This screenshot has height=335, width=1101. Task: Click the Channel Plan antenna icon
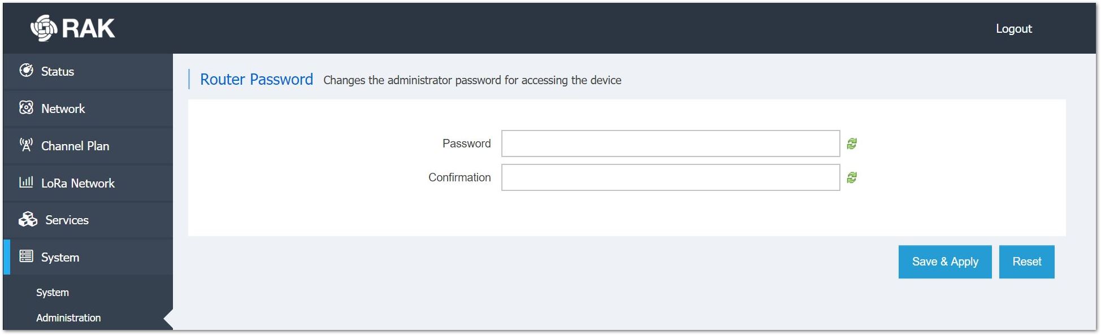tap(26, 145)
